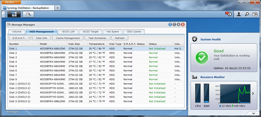The image size is (261, 117).
Task: Select the Disk 2 row
Action: click(x=96, y=53)
